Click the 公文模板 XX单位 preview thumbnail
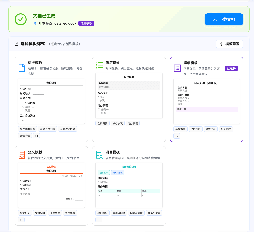The image size is (254, 232). (x=51, y=185)
